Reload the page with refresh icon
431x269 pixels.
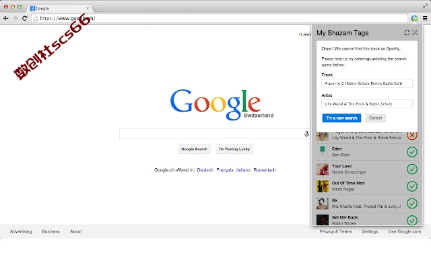[25, 18]
